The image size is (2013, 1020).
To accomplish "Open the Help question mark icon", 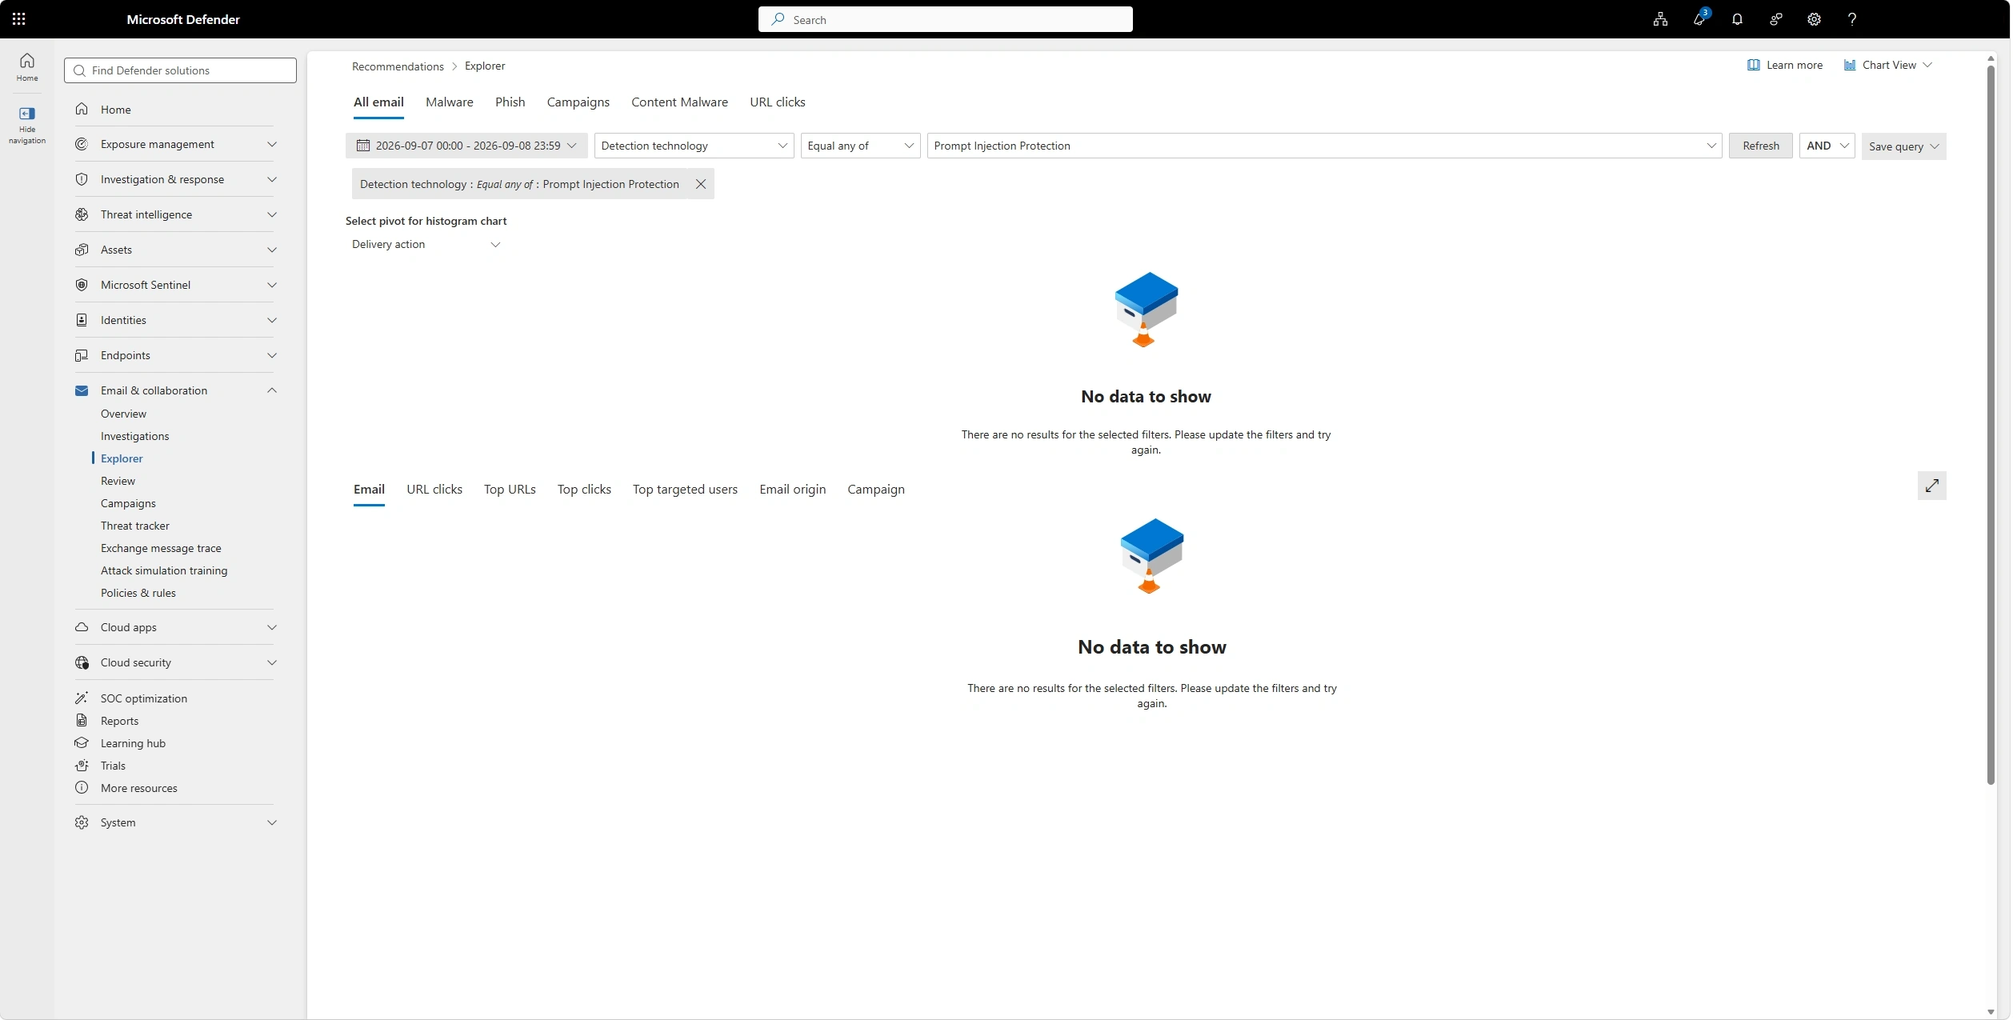I will point(1852,19).
